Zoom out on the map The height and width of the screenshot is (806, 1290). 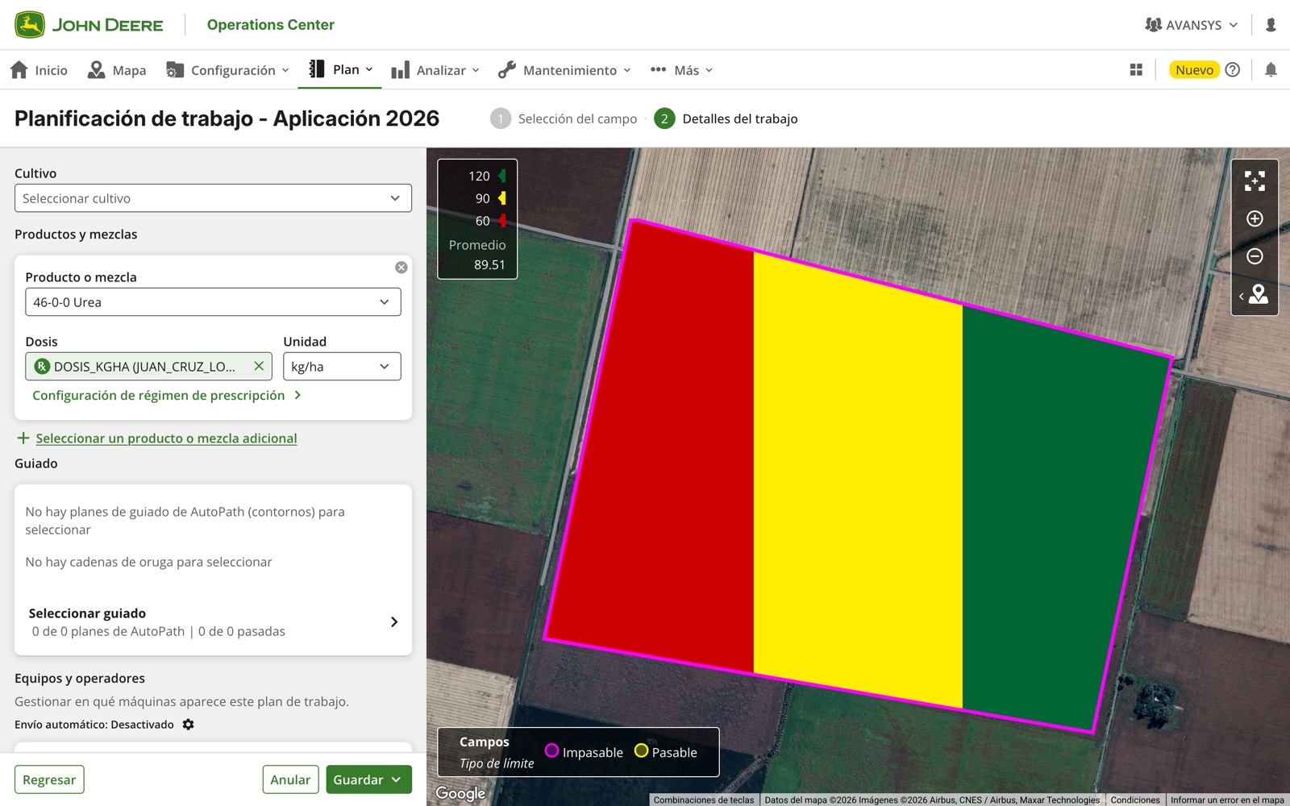pyautogui.click(x=1255, y=256)
